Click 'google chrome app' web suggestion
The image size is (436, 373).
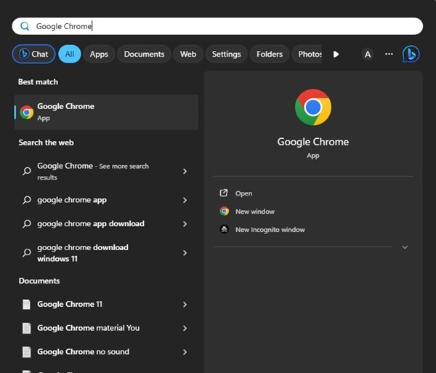pyautogui.click(x=106, y=200)
